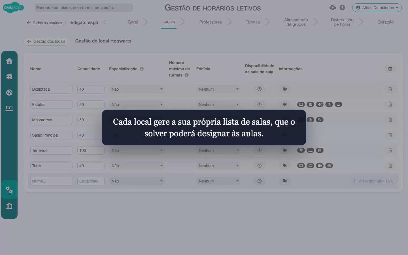The image size is (408, 255).
Task: Click the Biblioteca name field
Action: [x=51, y=89]
